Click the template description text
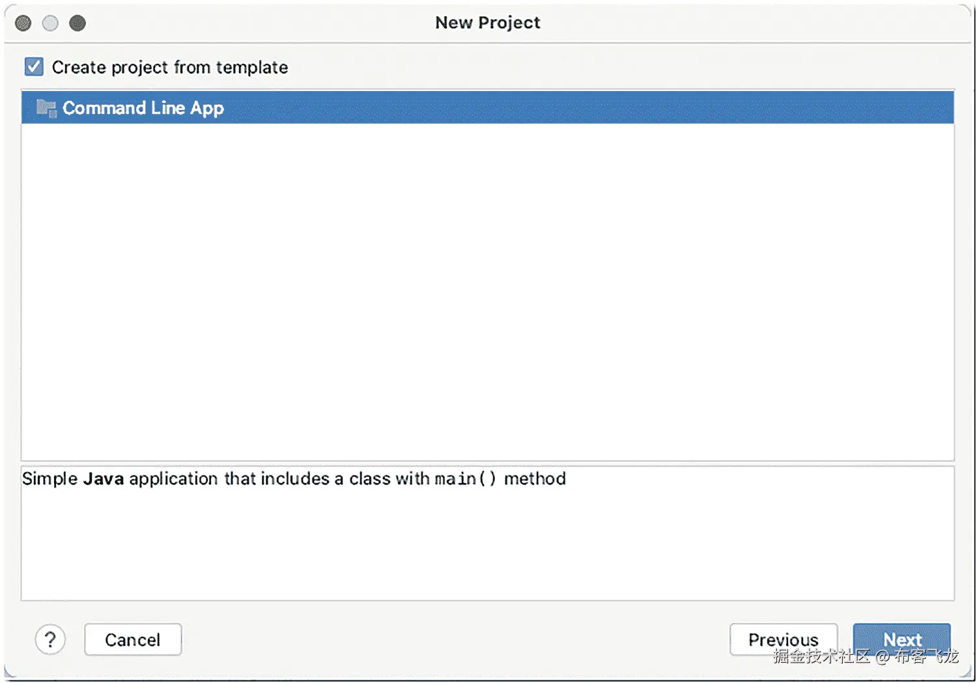The height and width of the screenshot is (683, 977). pyautogui.click(x=293, y=479)
